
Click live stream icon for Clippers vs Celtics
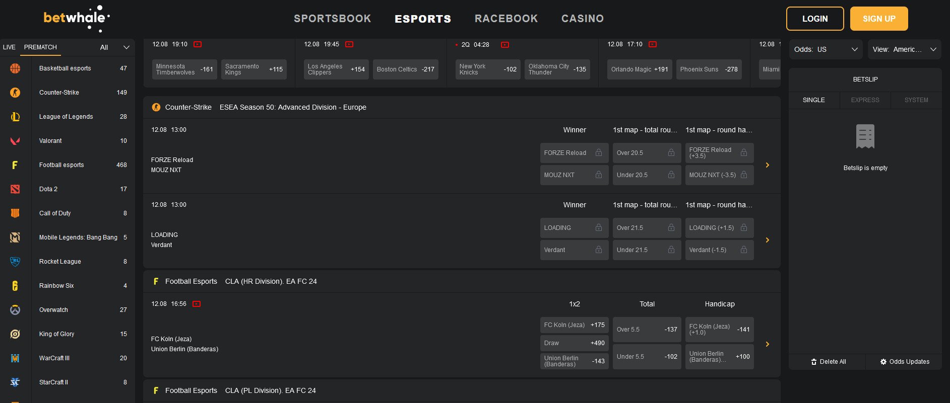coord(349,44)
